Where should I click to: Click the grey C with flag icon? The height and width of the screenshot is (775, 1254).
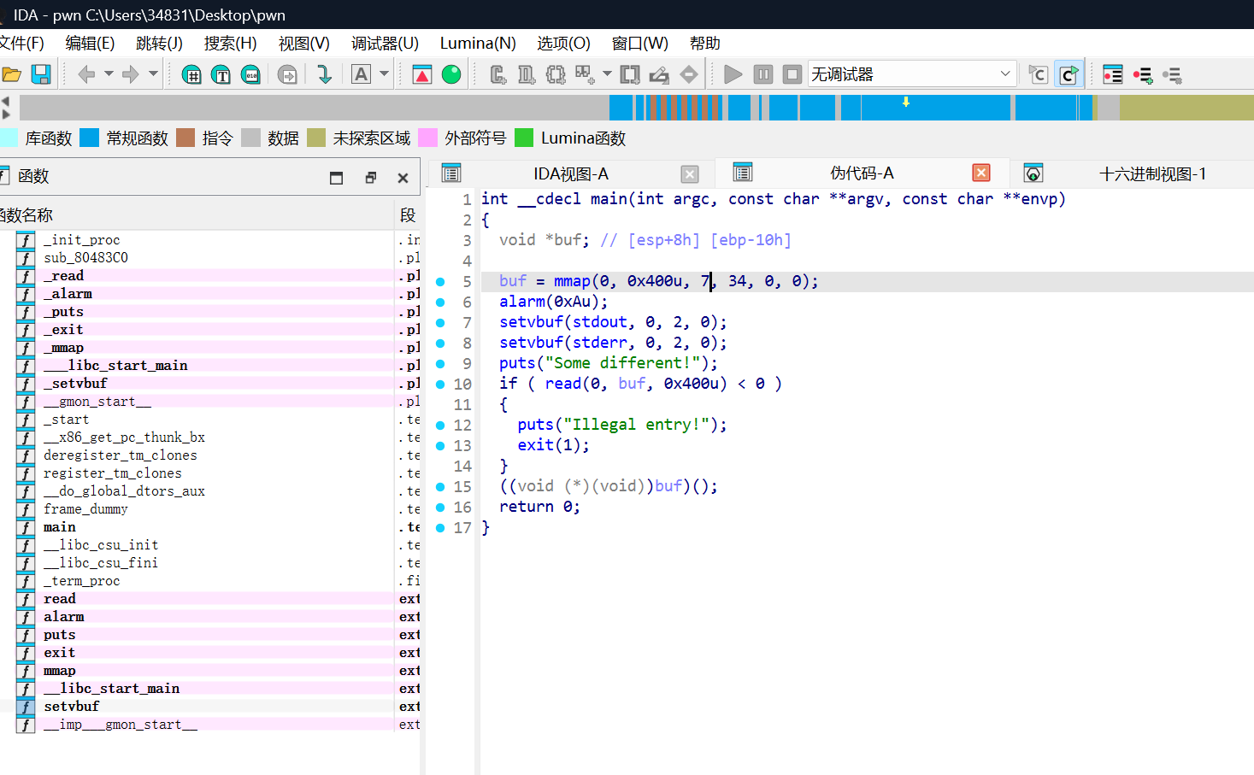pyautogui.click(x=1039, y=75)
